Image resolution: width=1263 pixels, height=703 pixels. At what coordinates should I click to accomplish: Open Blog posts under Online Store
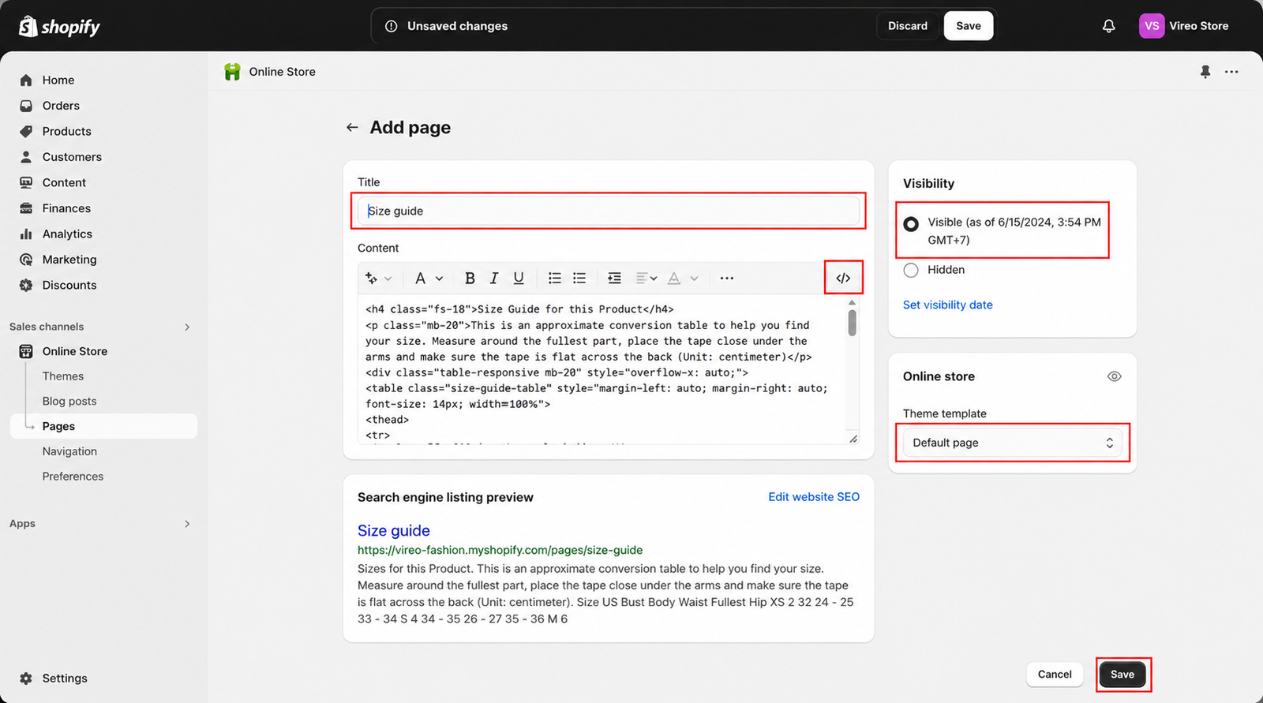pos(69,401)
